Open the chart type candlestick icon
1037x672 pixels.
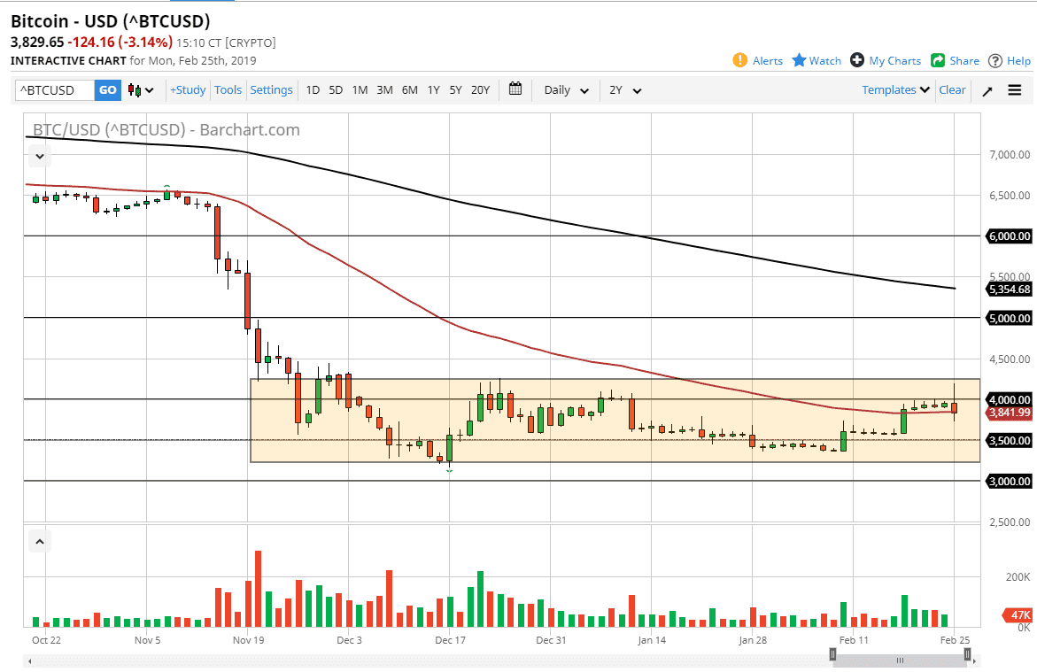pyautogui.click(x=135, y=89)
